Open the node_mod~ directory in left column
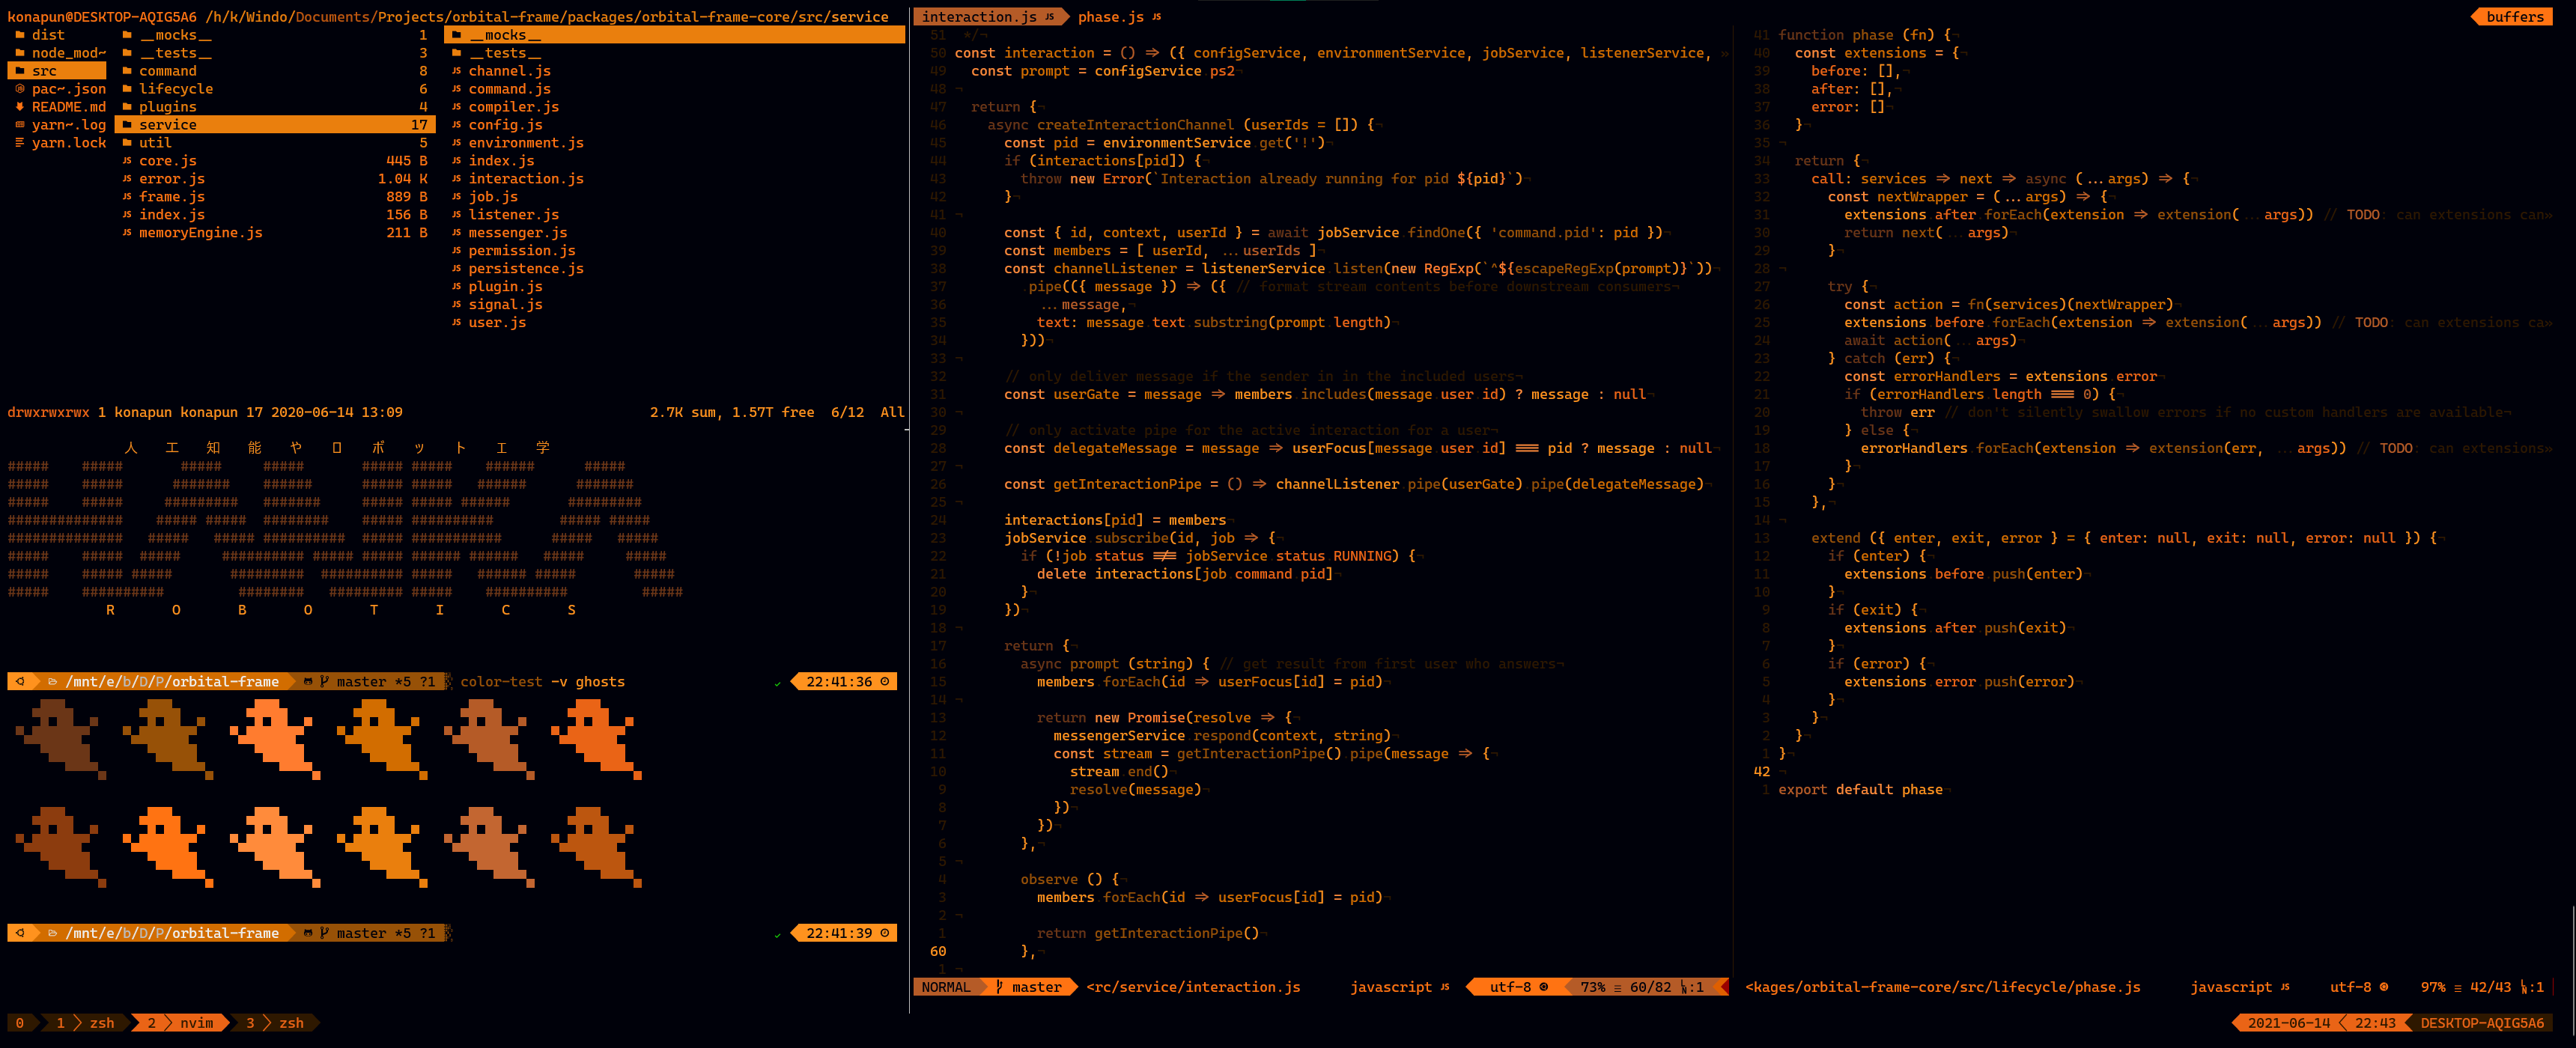The width and height of the screenshot is (2576, 1048). (x=67, y=53)
